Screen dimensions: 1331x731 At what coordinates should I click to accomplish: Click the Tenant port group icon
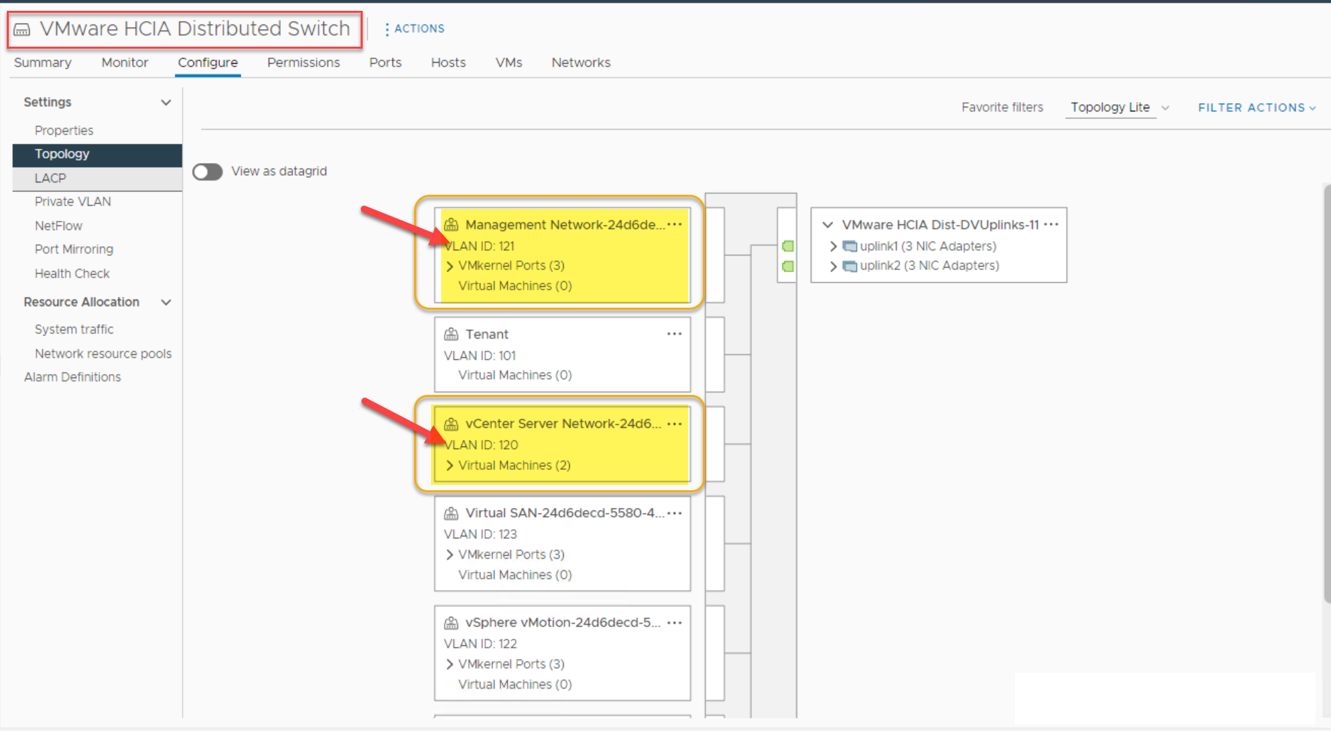(x=451, y=334)
